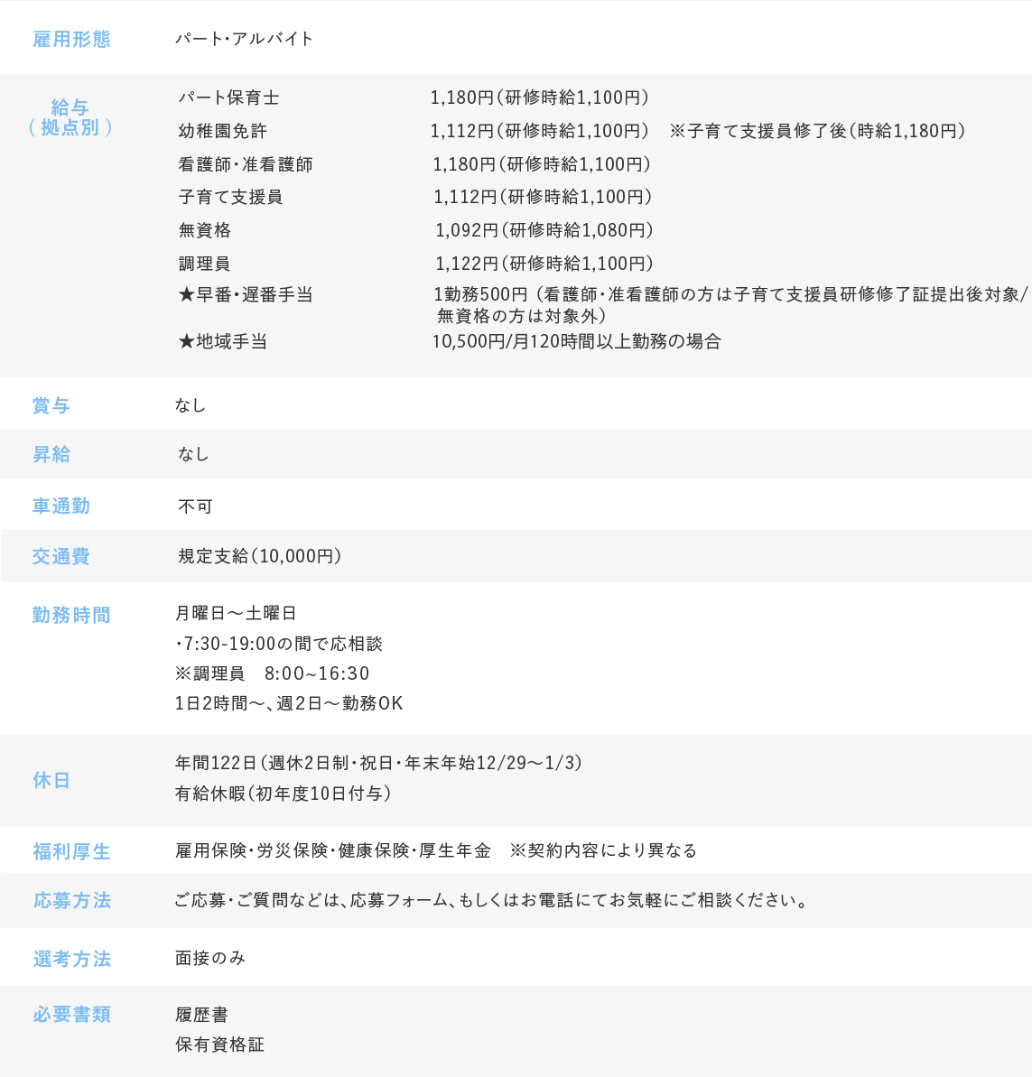Click the パート･アルバイト employment type text
Screen dimensions: 1032x1077
(x=244, y=39)
